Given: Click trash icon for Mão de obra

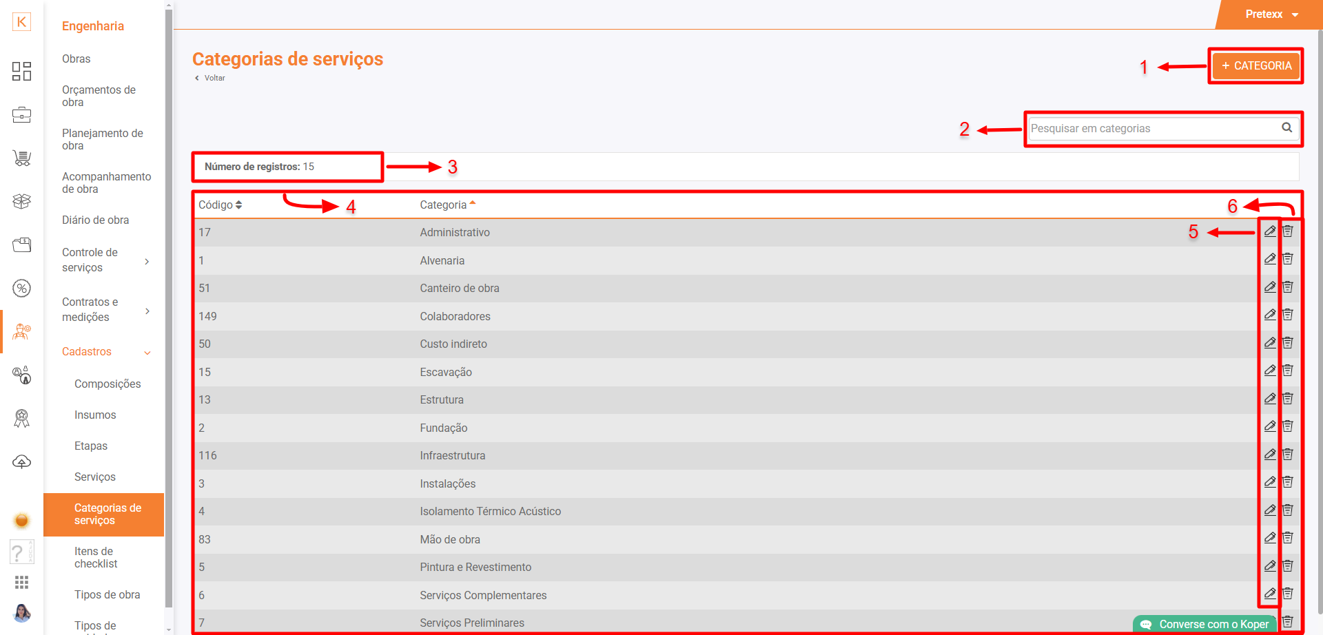Looking at the screenshot, I should (1287, 538).
